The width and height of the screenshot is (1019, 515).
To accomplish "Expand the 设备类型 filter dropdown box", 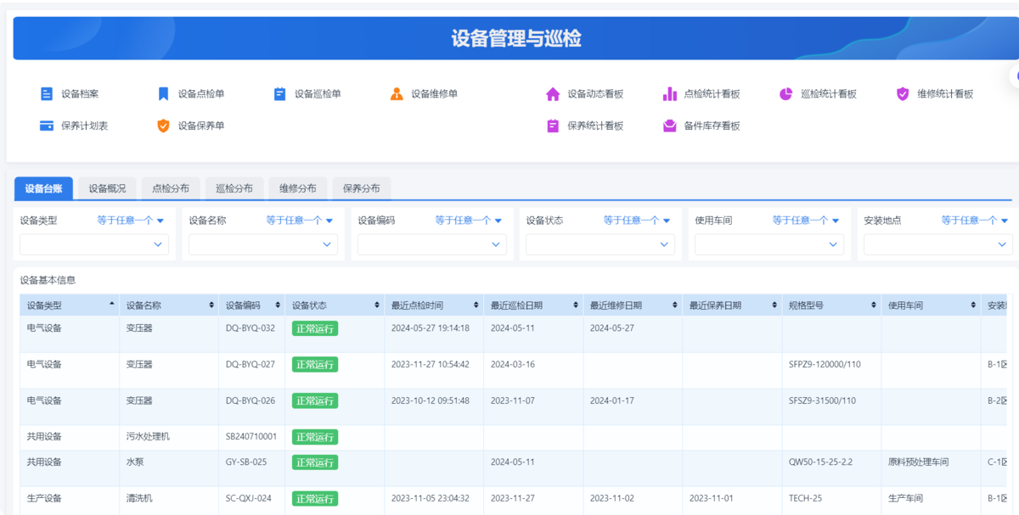I will [x=93, y=244].
